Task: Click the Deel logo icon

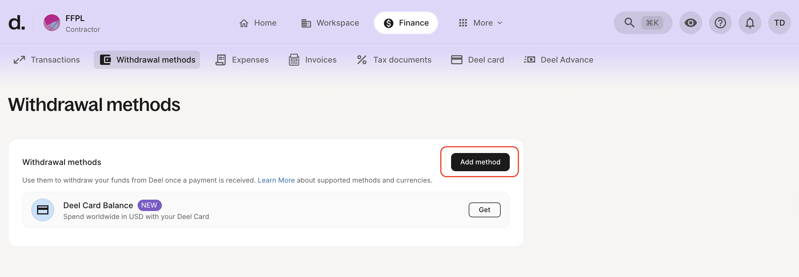Action: pyautogui.click(x=17, y=23)
